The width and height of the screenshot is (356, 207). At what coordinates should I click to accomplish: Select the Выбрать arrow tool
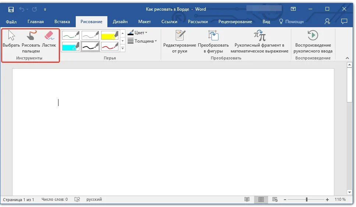click(x=11, y=39)
